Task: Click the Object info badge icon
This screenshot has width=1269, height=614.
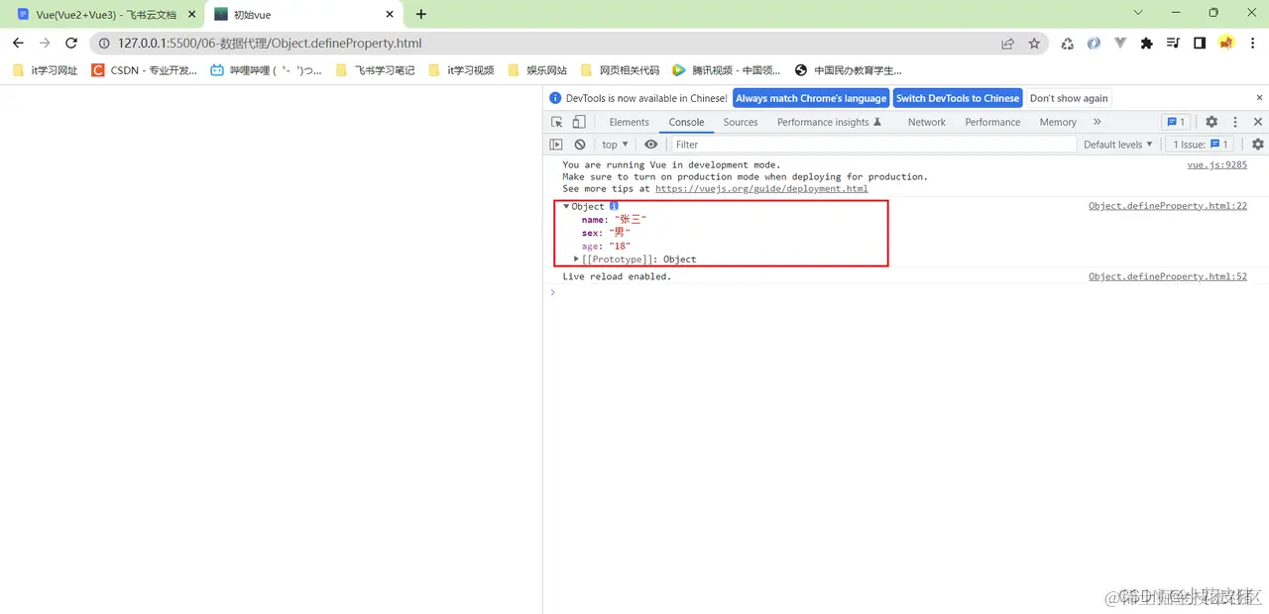Action: (x=614, y=206)
